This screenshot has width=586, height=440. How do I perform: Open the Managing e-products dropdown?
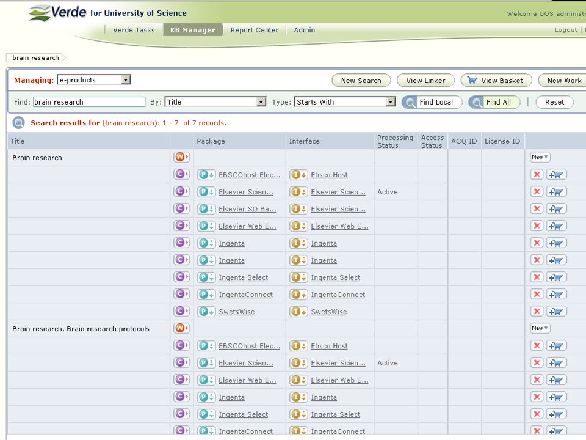tap(94, 79)
